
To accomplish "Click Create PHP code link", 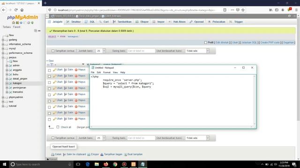I will (270, 42).
